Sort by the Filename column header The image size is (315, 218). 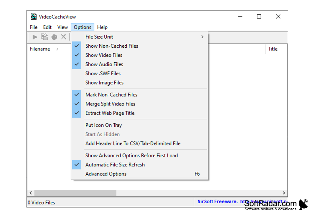(x=49, y=49)
